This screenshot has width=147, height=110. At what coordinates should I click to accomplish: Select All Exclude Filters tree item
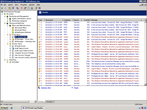point(21,28)
